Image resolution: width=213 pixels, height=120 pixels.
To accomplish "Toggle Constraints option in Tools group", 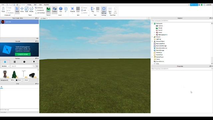I will tap(40, 10).
